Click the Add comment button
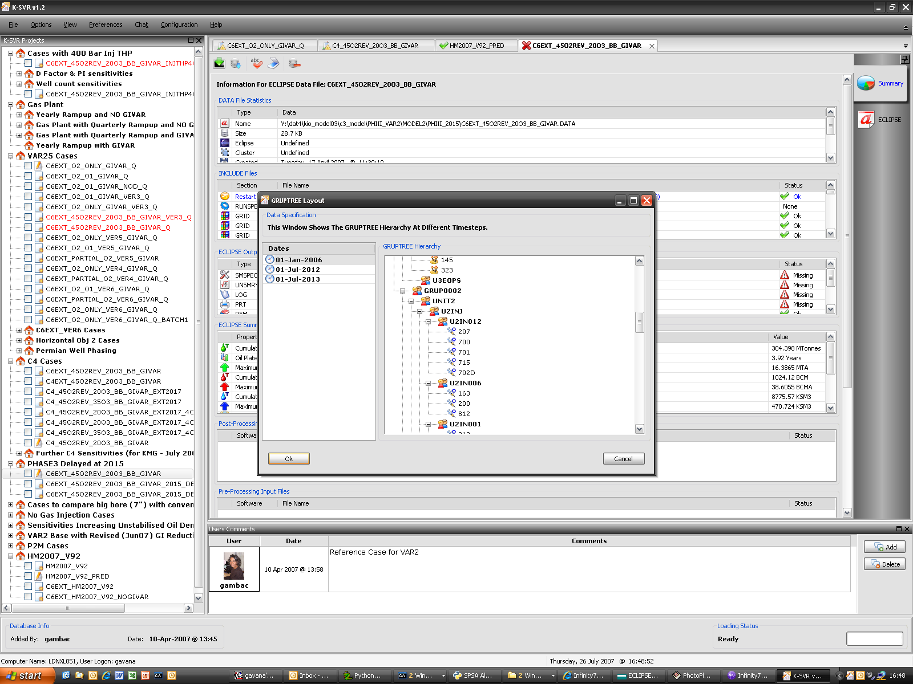The image size is (913, 684). [x=884, y=547]
